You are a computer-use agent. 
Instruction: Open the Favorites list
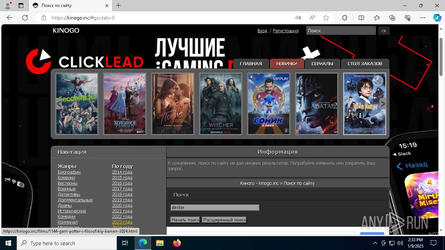[377, 18]
